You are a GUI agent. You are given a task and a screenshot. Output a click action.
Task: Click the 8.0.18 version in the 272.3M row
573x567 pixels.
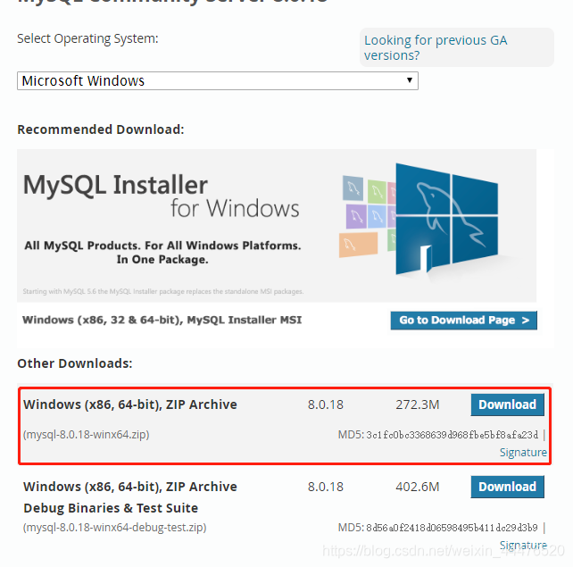click(326, 404)
